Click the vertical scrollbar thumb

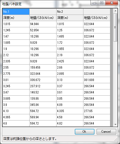[115, 27]
